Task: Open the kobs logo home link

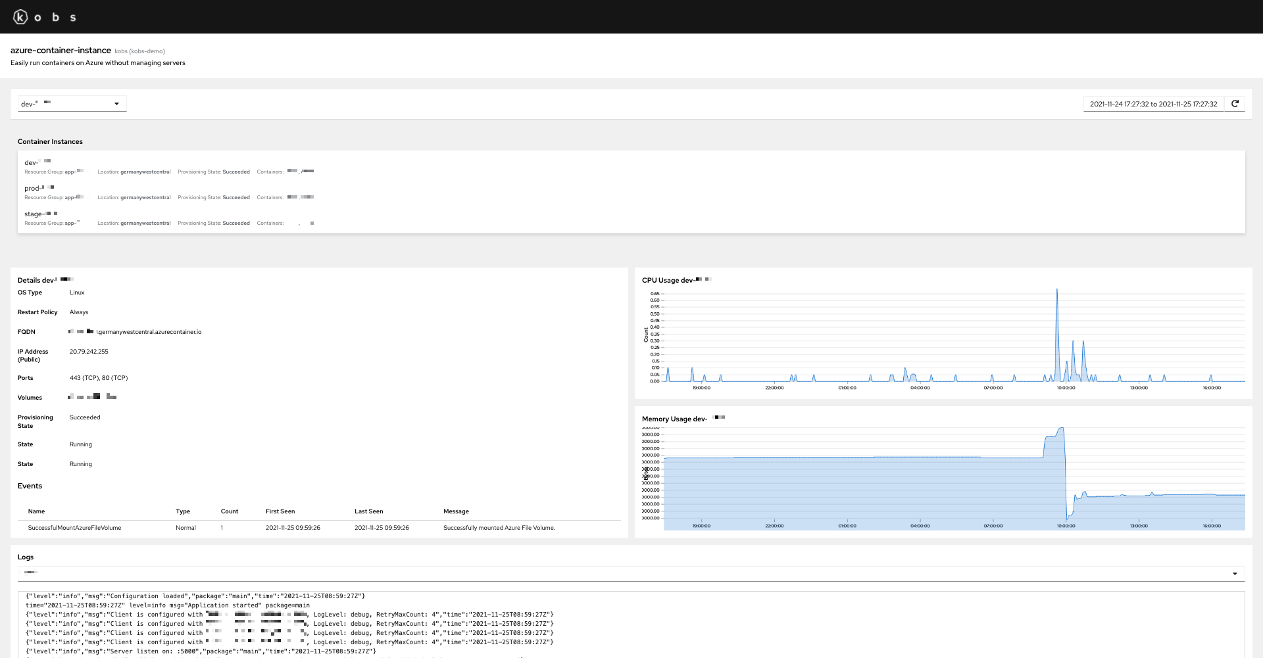Action: click(45, 17)
